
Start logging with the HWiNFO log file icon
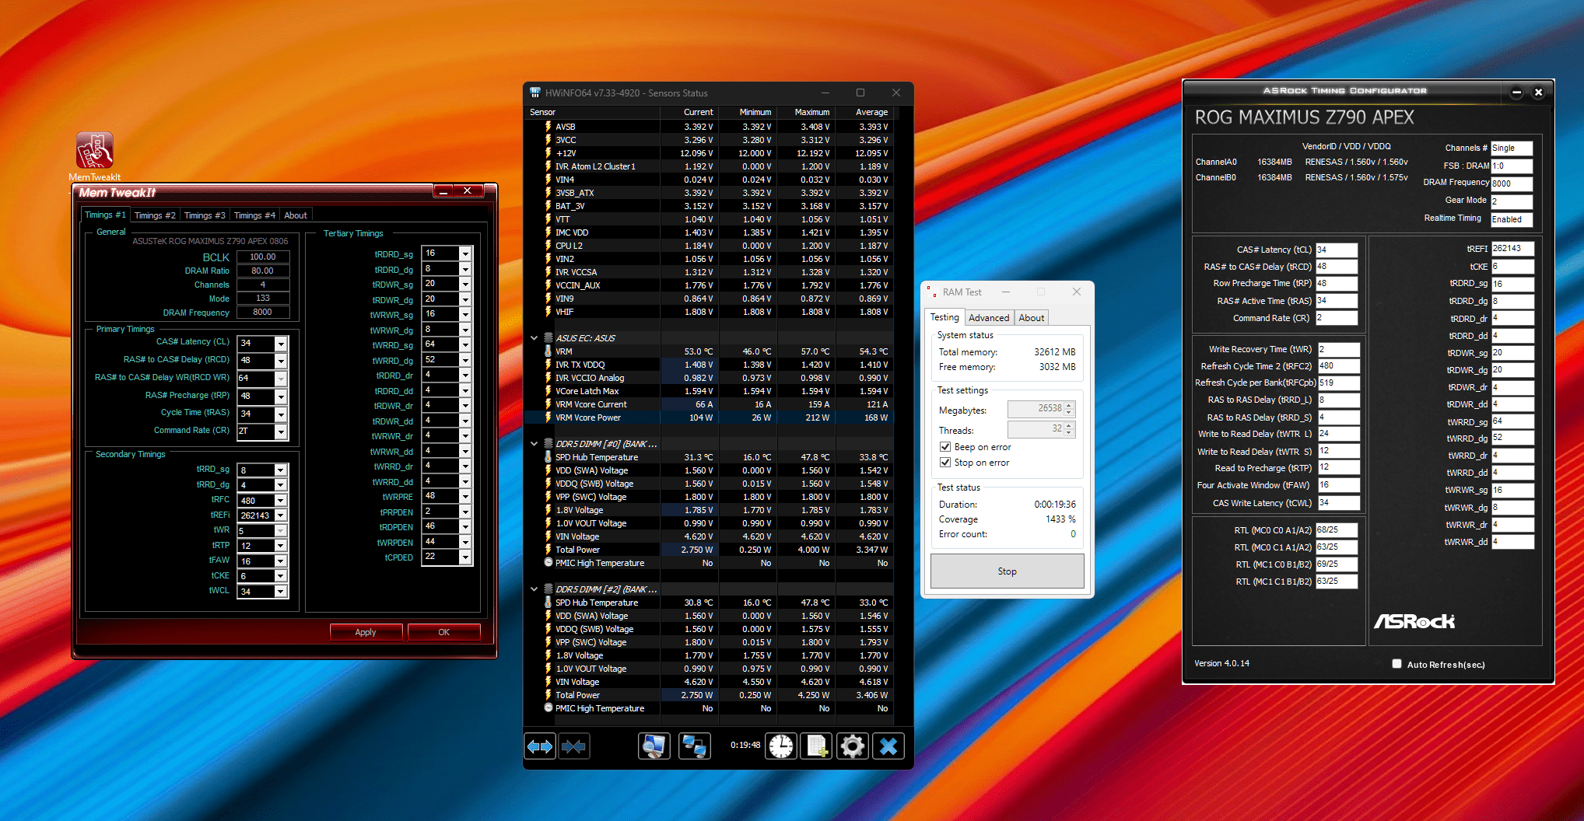click(817, 746)
